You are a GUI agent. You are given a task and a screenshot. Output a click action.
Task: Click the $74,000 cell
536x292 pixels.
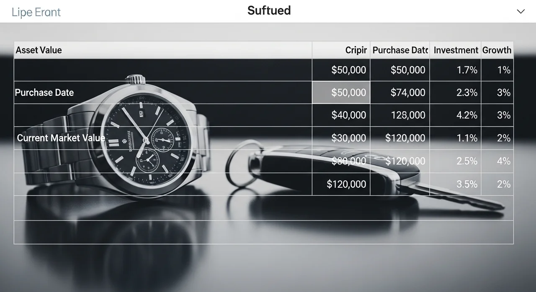[407, 92]
